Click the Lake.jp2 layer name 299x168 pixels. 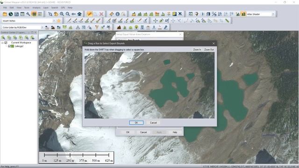point(19,46)
